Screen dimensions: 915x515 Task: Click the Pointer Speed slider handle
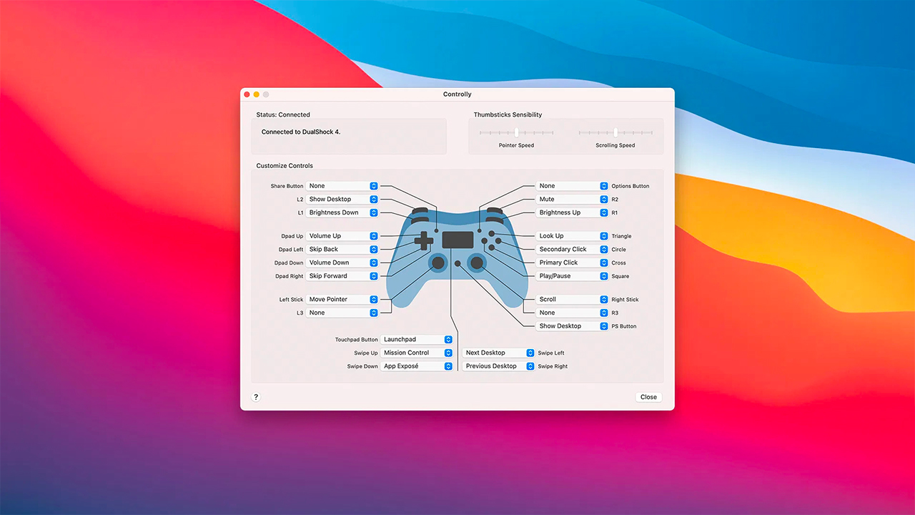516,132
